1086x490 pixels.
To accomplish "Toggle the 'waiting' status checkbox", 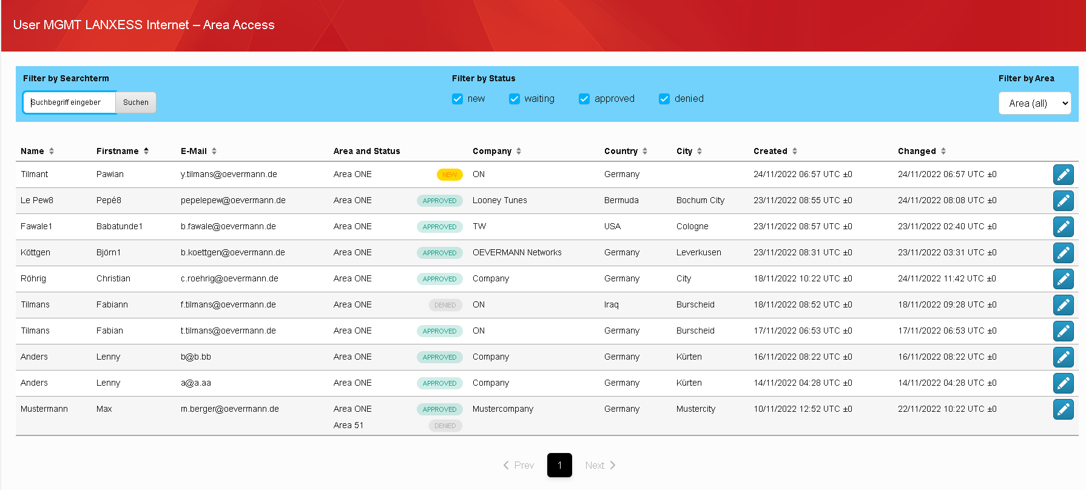I will click(514, 99).
